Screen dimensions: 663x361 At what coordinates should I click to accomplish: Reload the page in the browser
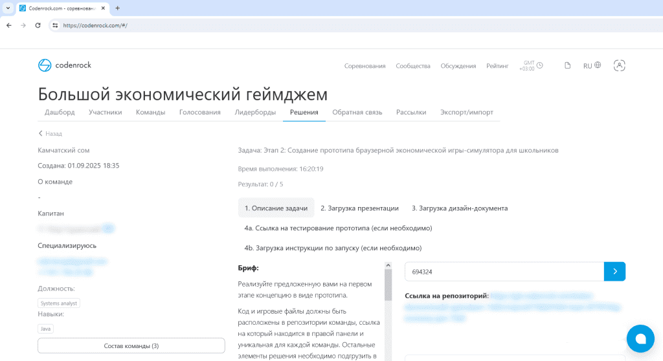[x=38, y=25]
